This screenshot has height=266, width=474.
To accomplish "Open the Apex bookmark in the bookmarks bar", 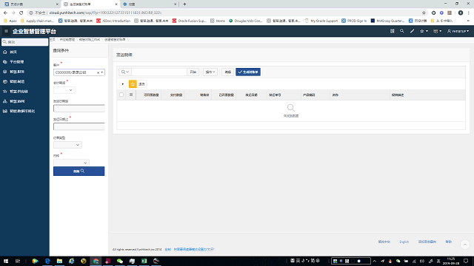I will [10, 21].
